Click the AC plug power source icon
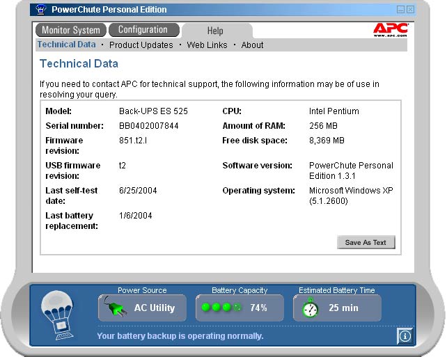The height and width of the screenshot is (357, 447). click(x=115, y=307)
